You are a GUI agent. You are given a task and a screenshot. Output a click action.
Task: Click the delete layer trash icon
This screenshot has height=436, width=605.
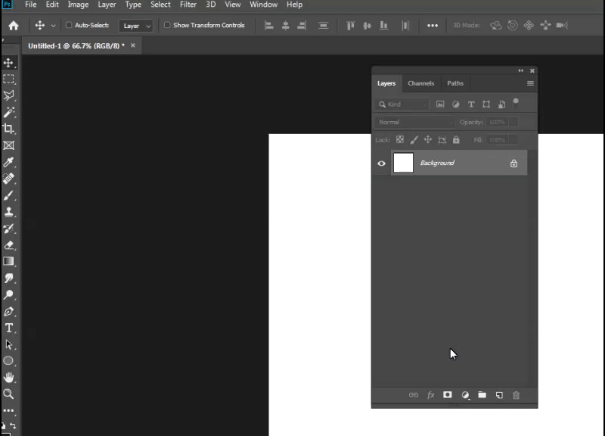(x=517, y=395)
